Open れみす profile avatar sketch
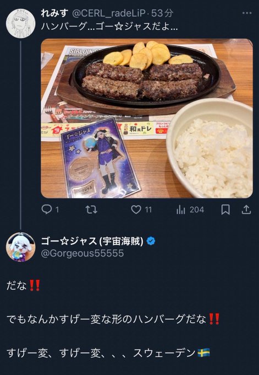The height and width of the screenshot is (375, 259). (x=20, y=23)
